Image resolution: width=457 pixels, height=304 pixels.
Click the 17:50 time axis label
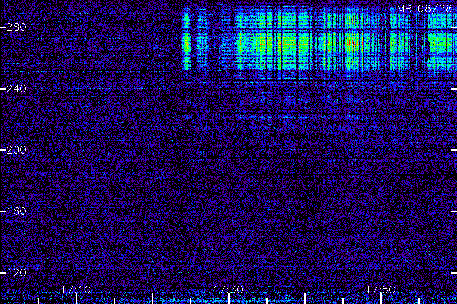tap(380, 289)
